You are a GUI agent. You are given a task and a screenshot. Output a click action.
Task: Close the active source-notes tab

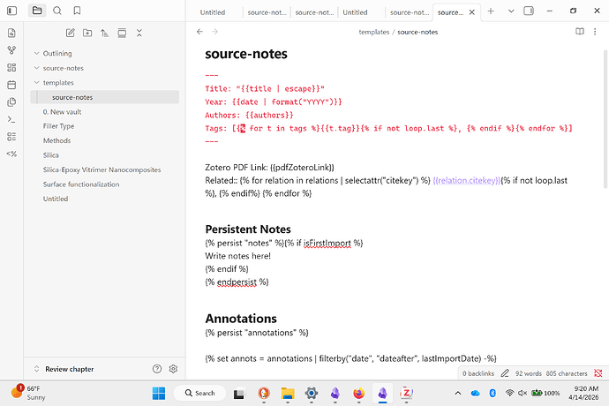(472, 12)
